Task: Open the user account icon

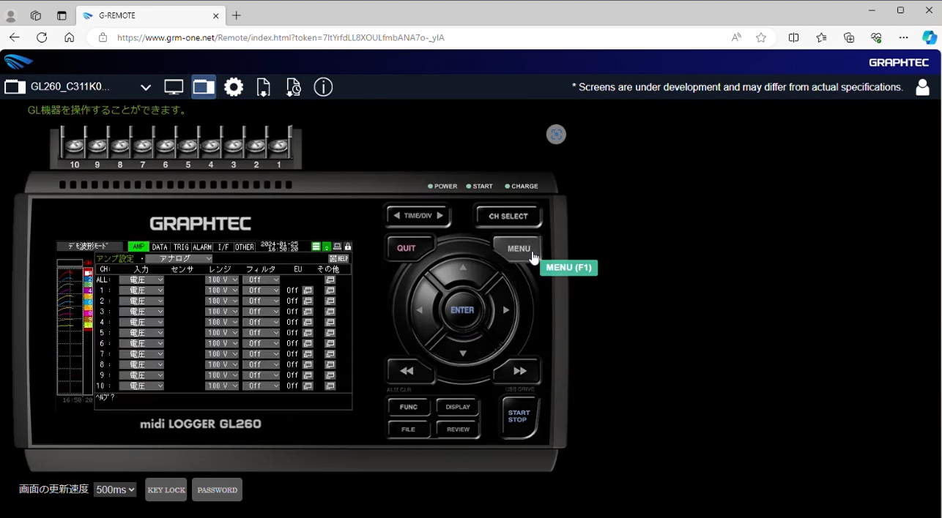Action: point(922,87)
